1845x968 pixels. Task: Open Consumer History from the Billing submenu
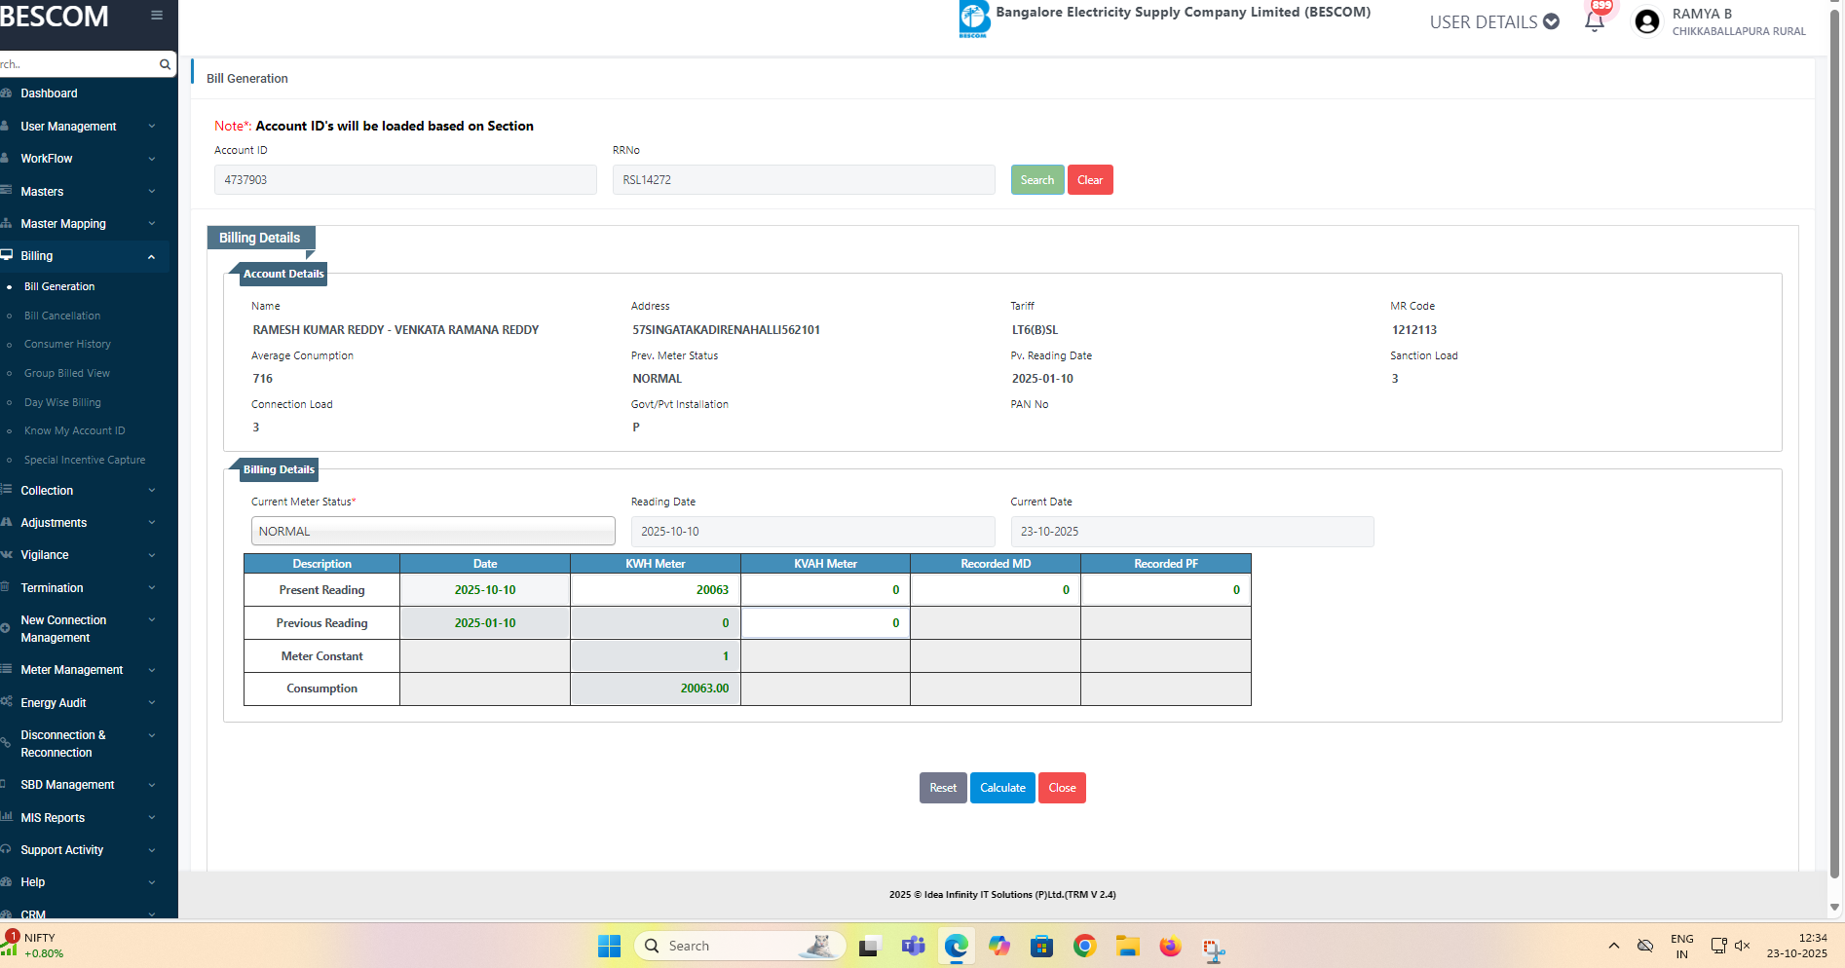tap(67, 345)
